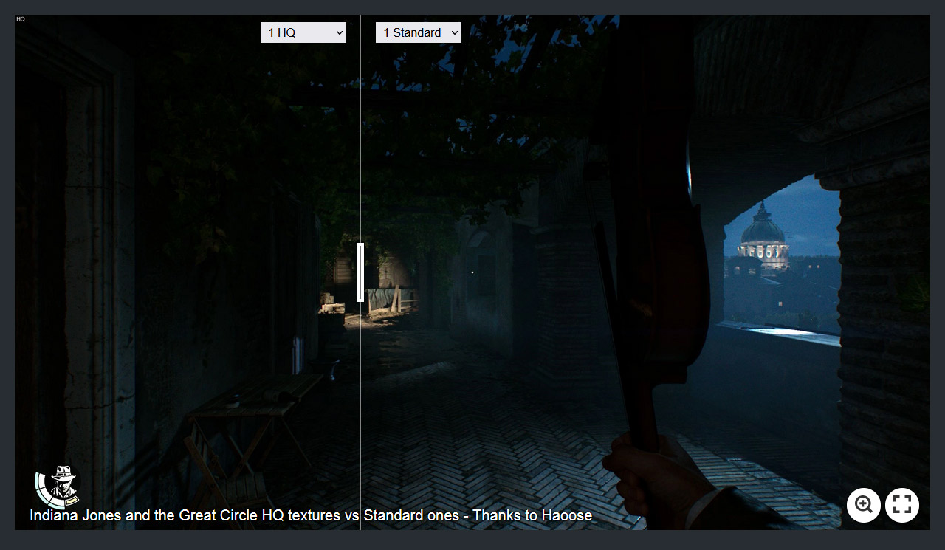
Task: Open the "1 Standard" image selector dropdown
Action: tap(419, 32)
